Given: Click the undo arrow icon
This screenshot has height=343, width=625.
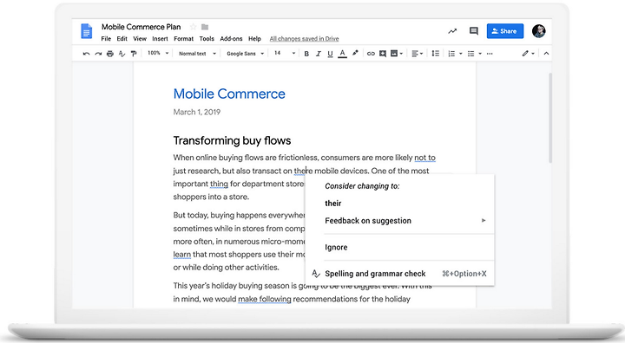Looking at the screenshot, I should (x=86, y=54).
